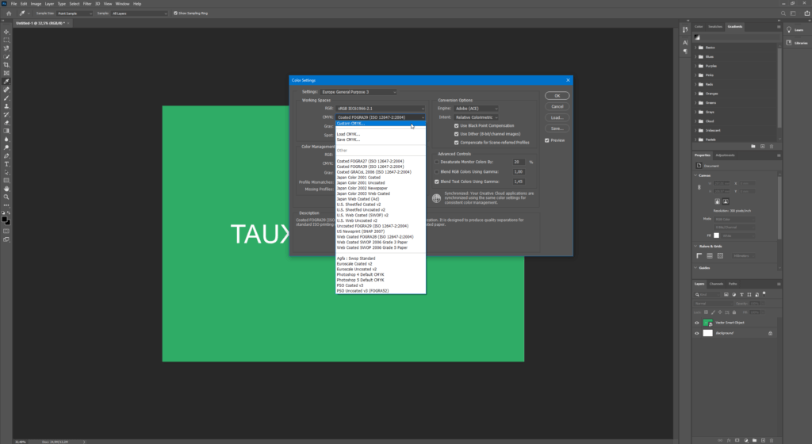Select the Hand tool
The height and width of the screenshot is (444, 812).
click(6, 189)
